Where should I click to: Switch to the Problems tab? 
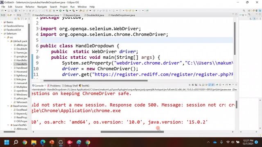pos(54,86)
